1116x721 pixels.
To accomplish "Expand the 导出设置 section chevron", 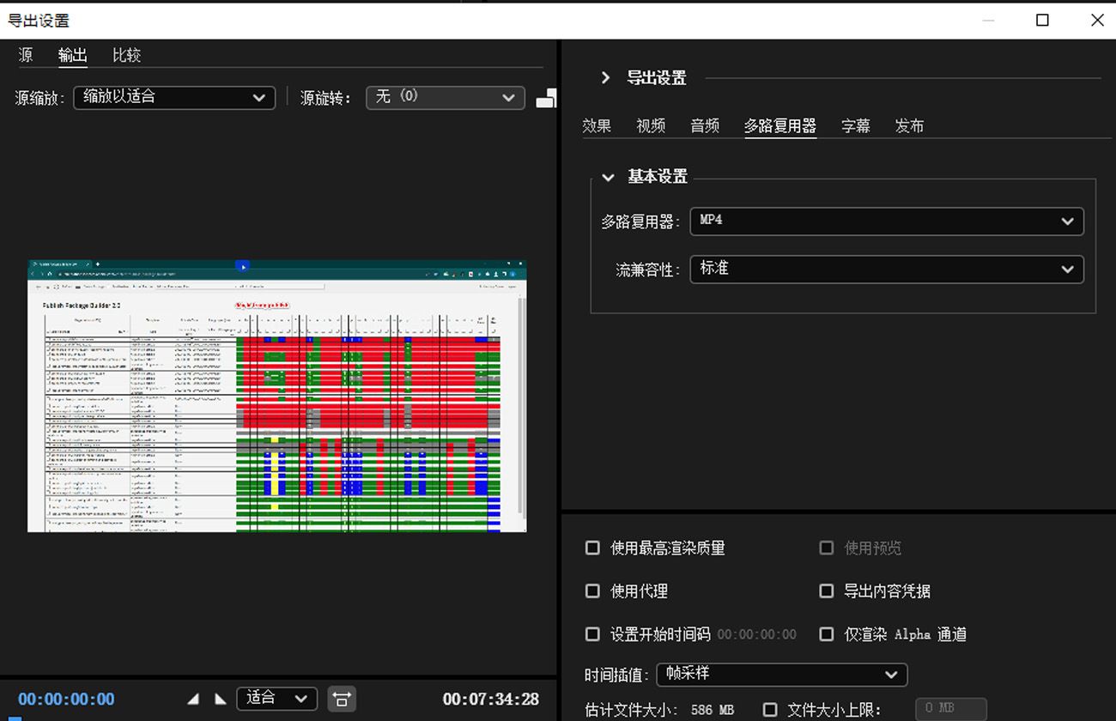I will click(606, 78).
